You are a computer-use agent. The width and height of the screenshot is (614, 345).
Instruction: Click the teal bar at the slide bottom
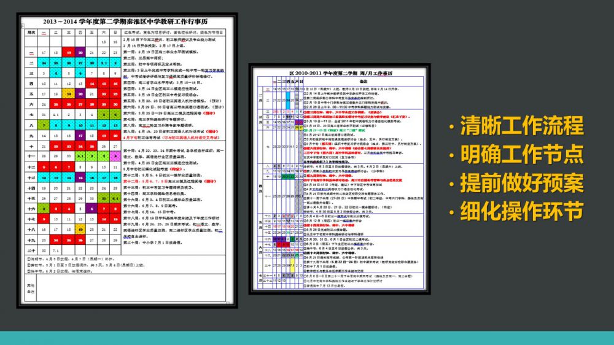click(307, 338)
